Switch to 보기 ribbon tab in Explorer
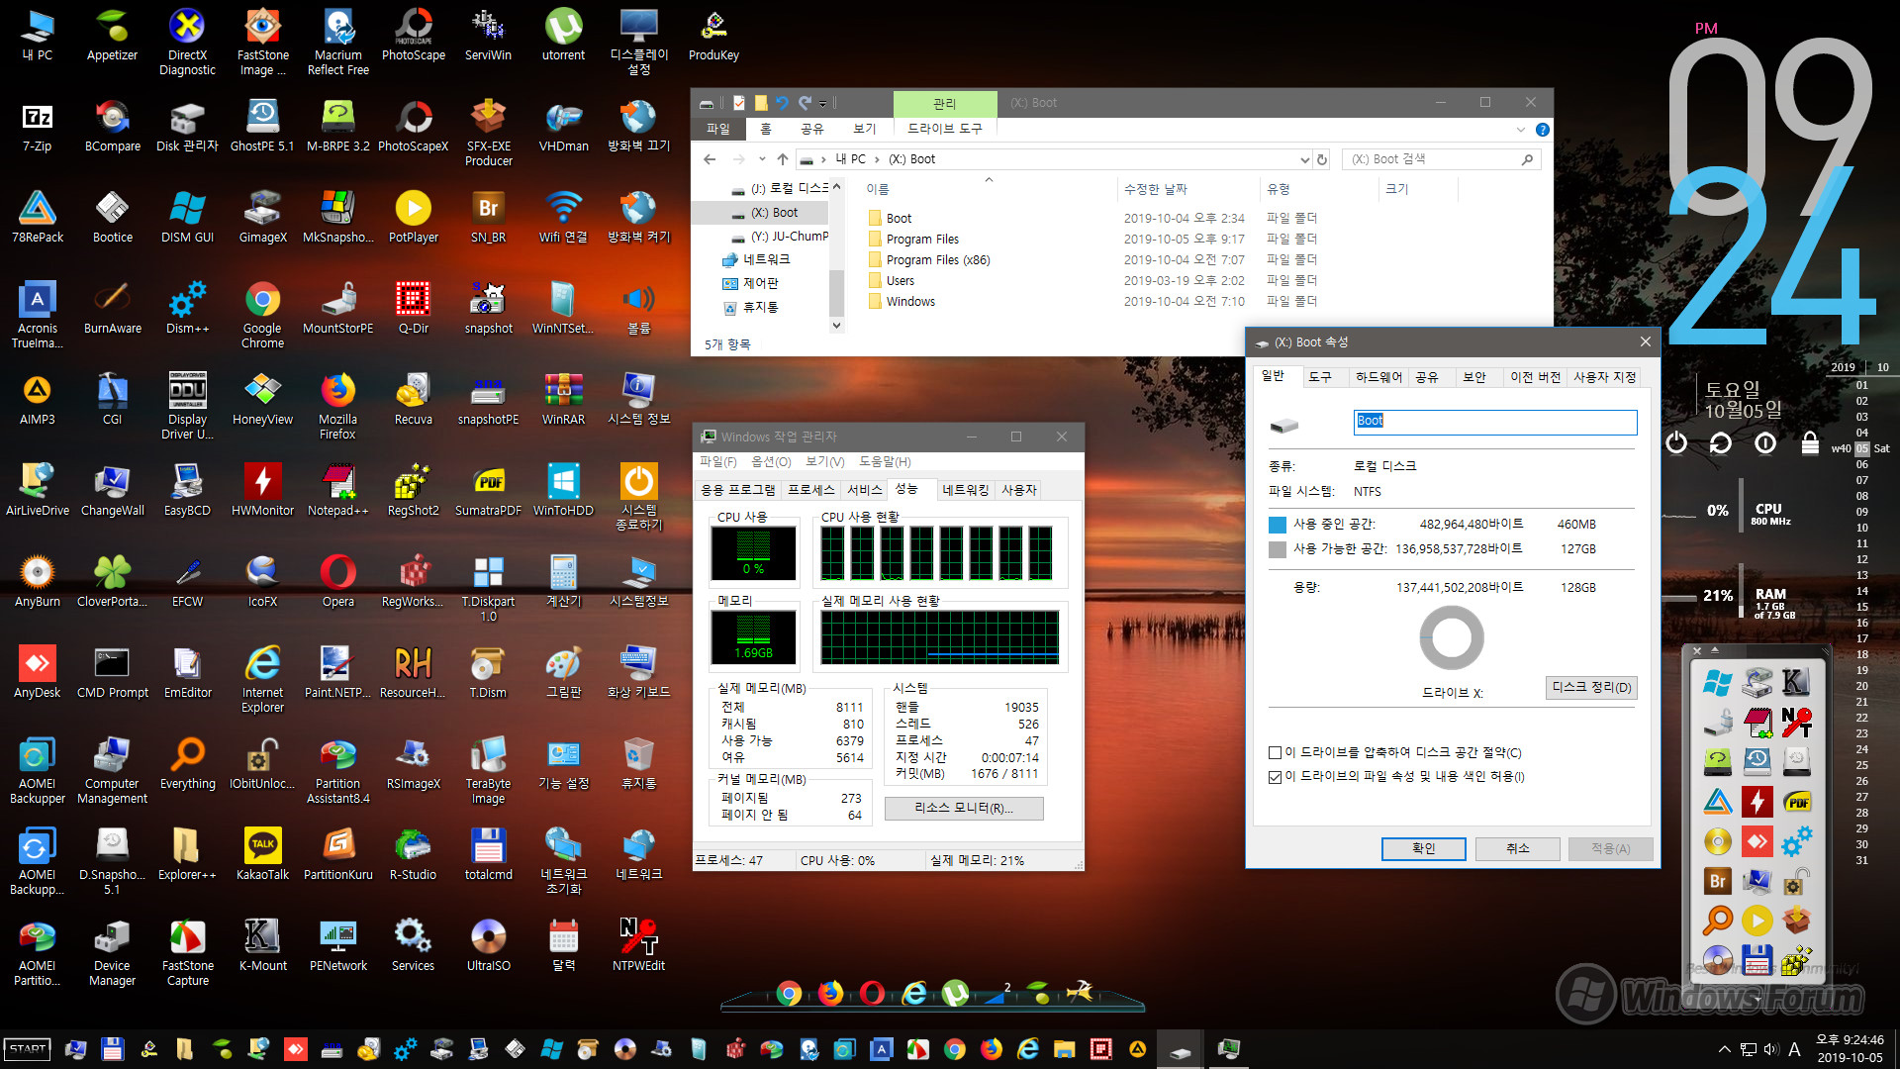The width and height of the screenshot is (1900, 1069). click(x=864, y=130)
